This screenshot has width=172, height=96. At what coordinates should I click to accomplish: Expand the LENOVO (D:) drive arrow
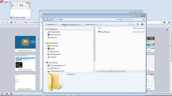click(46, 68)
